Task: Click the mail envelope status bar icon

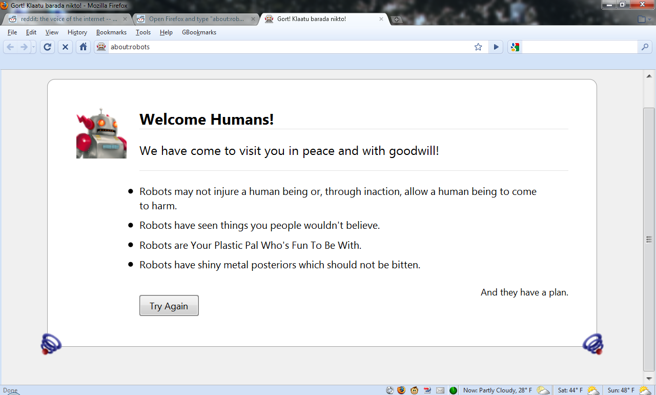Action: point(440,390)
